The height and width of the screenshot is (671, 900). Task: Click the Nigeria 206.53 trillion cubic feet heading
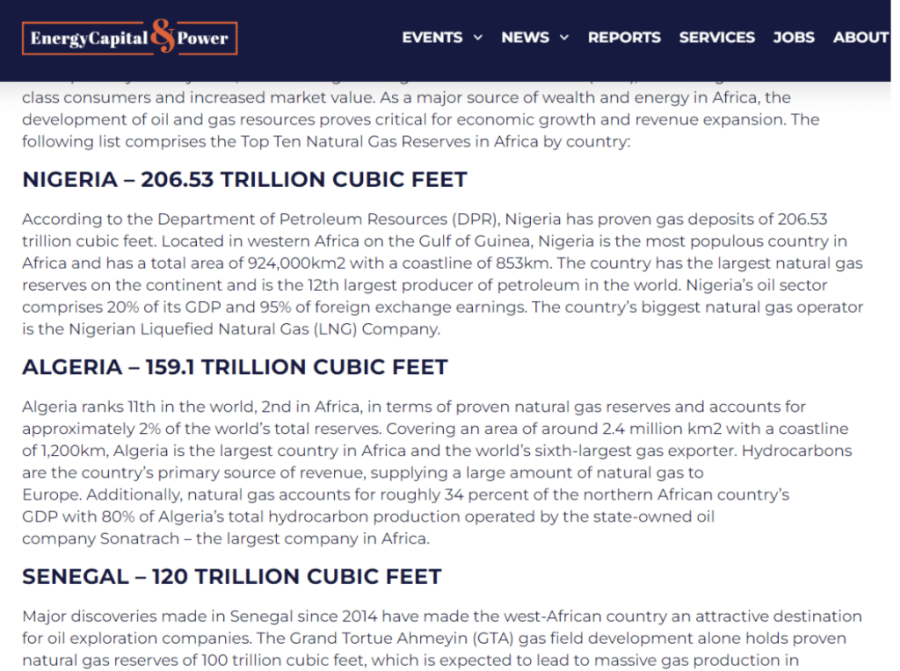click(244, 180)
